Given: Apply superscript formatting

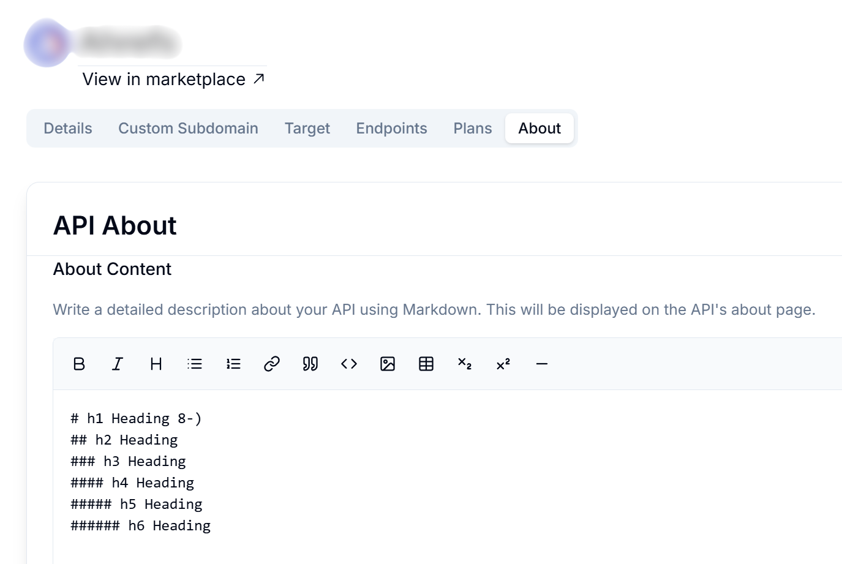Looking at the screenshot, I should [x=503, y=364].
